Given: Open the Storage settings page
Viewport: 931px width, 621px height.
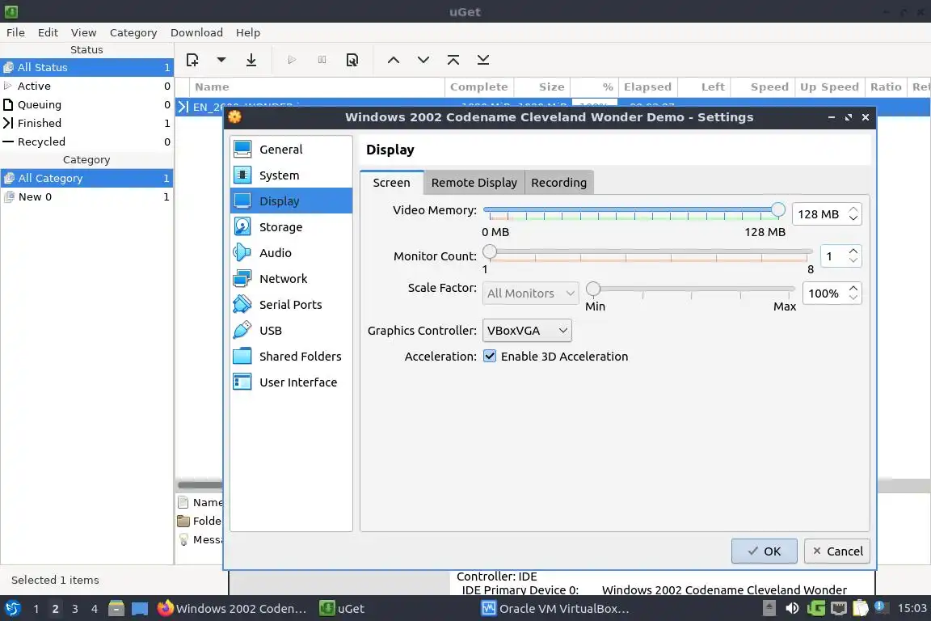Looking at the screenshot, I should [291, 227].
